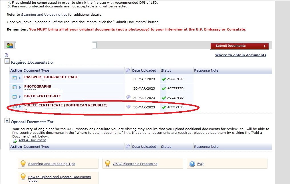Click the applicant people icon
The height and width of the screenshot is (184, 290).
10,46
